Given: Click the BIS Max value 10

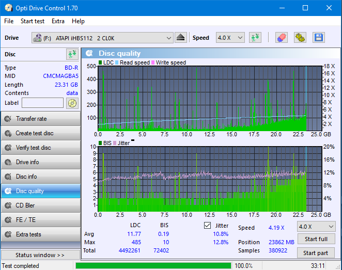Looking at the screenshot, I should (x=166, y=242).
